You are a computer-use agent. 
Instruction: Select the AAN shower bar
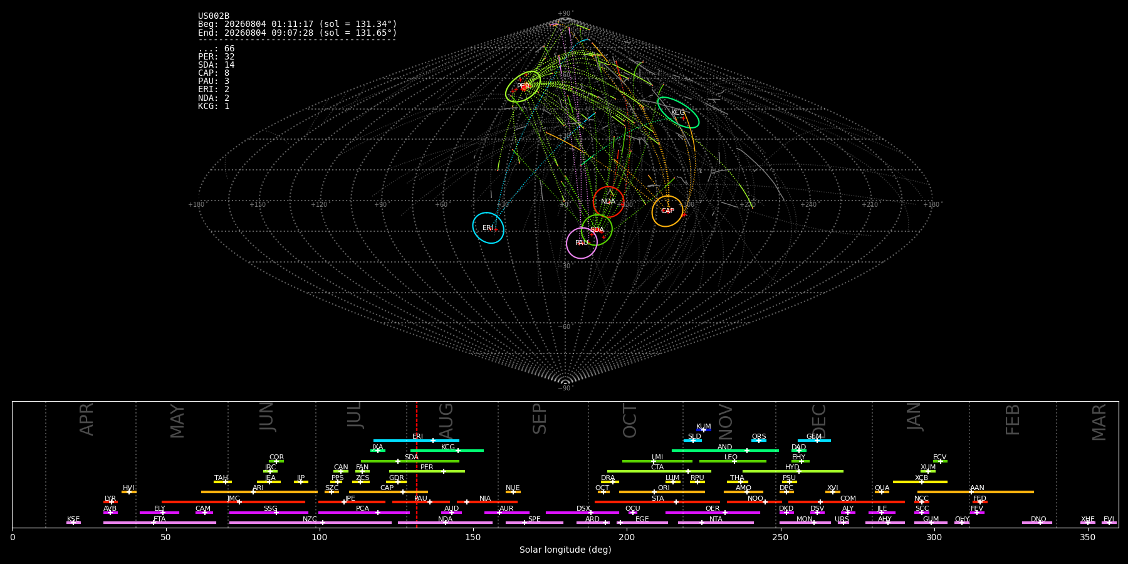coord(976,492)
